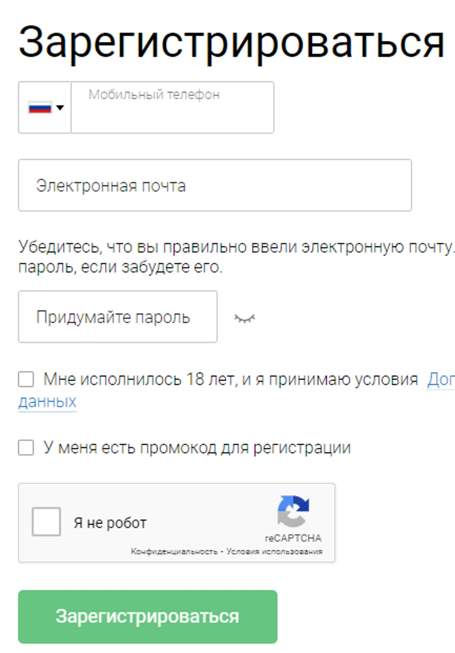Toggle password visibility eye icon
This screenshot has width=455, height=653.
coord(245,318)
